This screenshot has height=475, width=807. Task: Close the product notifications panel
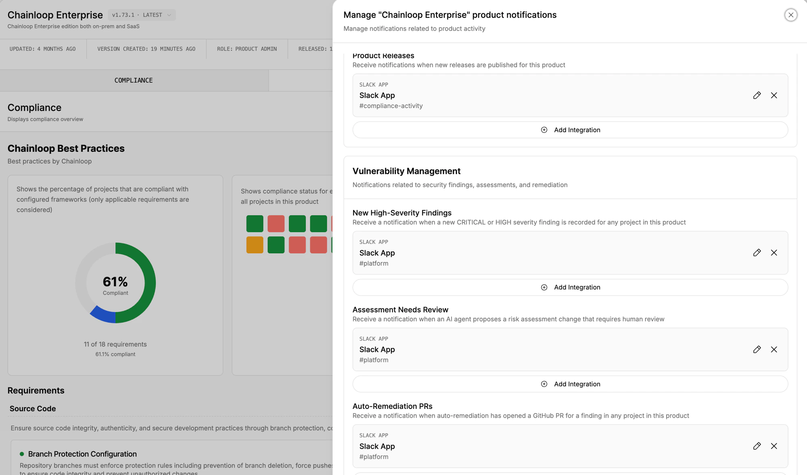point(790,15)
